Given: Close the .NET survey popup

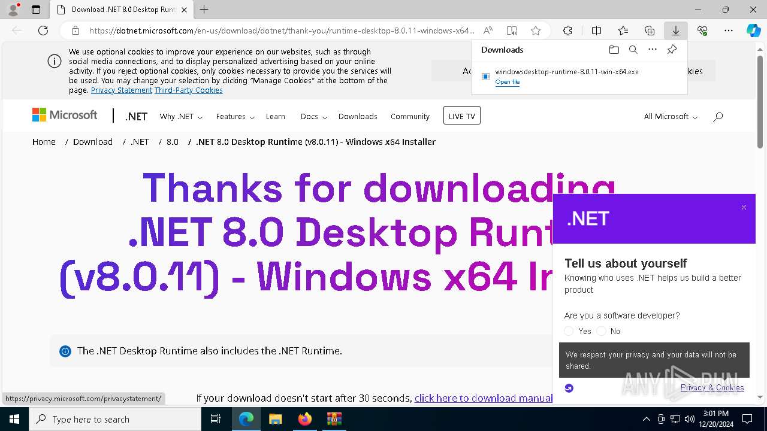Looking at the screenshot, I should 744,208.
